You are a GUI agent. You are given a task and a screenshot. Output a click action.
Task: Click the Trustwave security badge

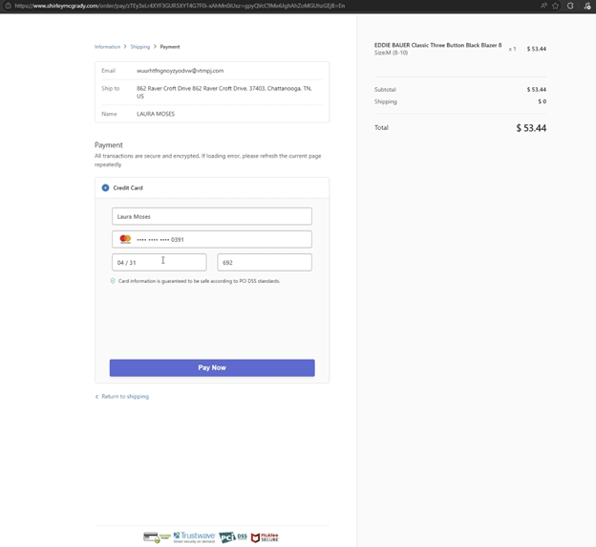[x=194, y=537]
